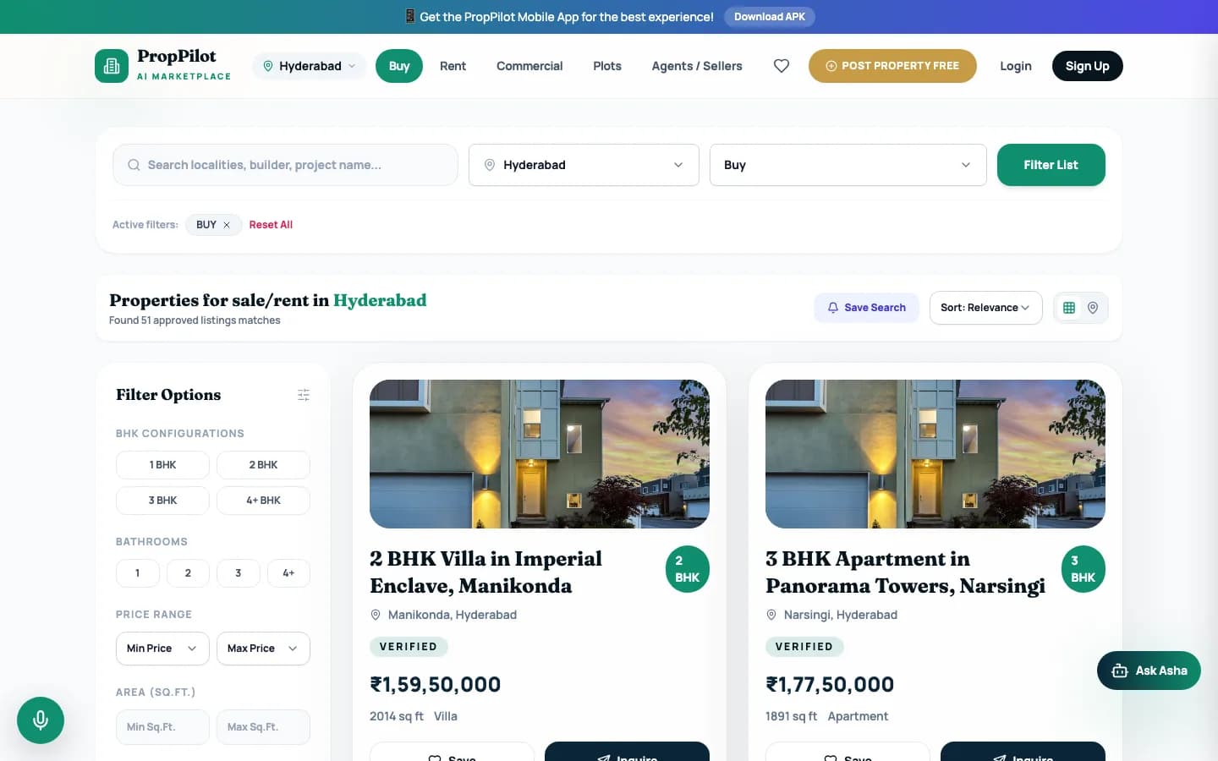Viewport: 1218px width, 761px height.
Task: Open the Imperial Enclave villa photo
Action: click(540, 454)
